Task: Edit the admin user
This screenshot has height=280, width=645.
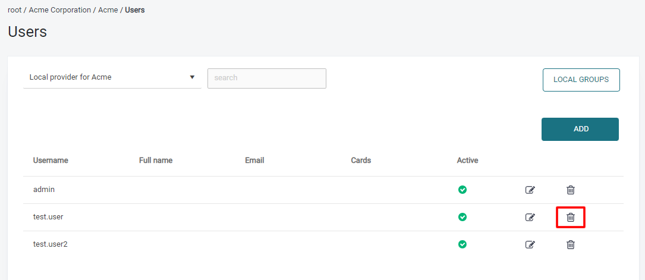Action: click(x=530, y=190)
